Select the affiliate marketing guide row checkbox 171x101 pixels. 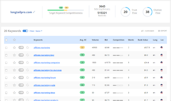tap(6, 85)
